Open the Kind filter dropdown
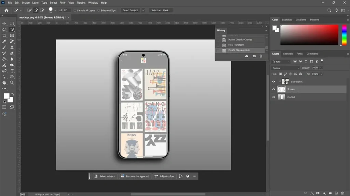The width and height of the screenshot is (350, 196). point(281,62)
